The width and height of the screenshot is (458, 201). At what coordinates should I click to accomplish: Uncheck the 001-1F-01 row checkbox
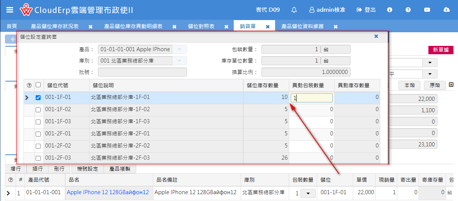click(38, 98)
